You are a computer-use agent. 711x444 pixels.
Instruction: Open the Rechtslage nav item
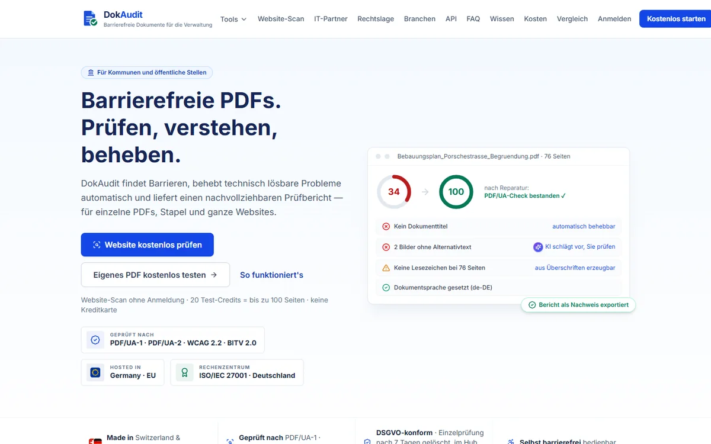click(x=376, y=19)
